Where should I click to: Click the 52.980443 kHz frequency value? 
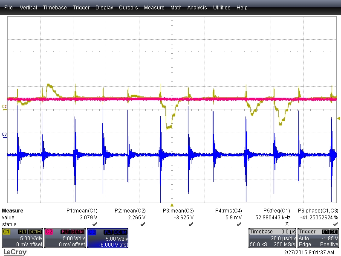[273, 218]
